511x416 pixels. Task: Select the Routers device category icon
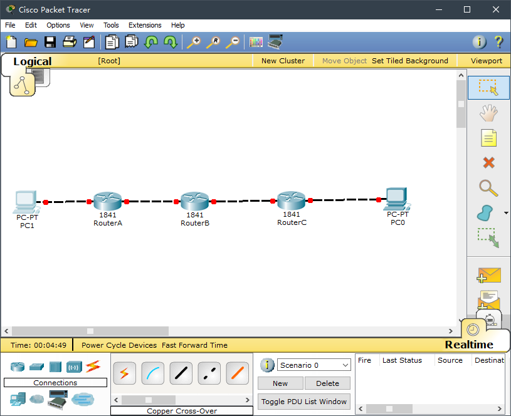[x=18, y=367]
